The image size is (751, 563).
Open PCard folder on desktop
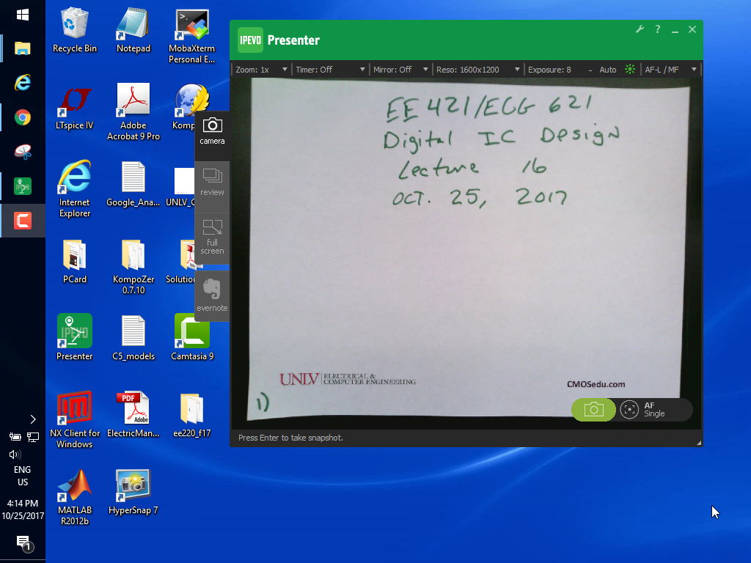click(x=75, y=262)
